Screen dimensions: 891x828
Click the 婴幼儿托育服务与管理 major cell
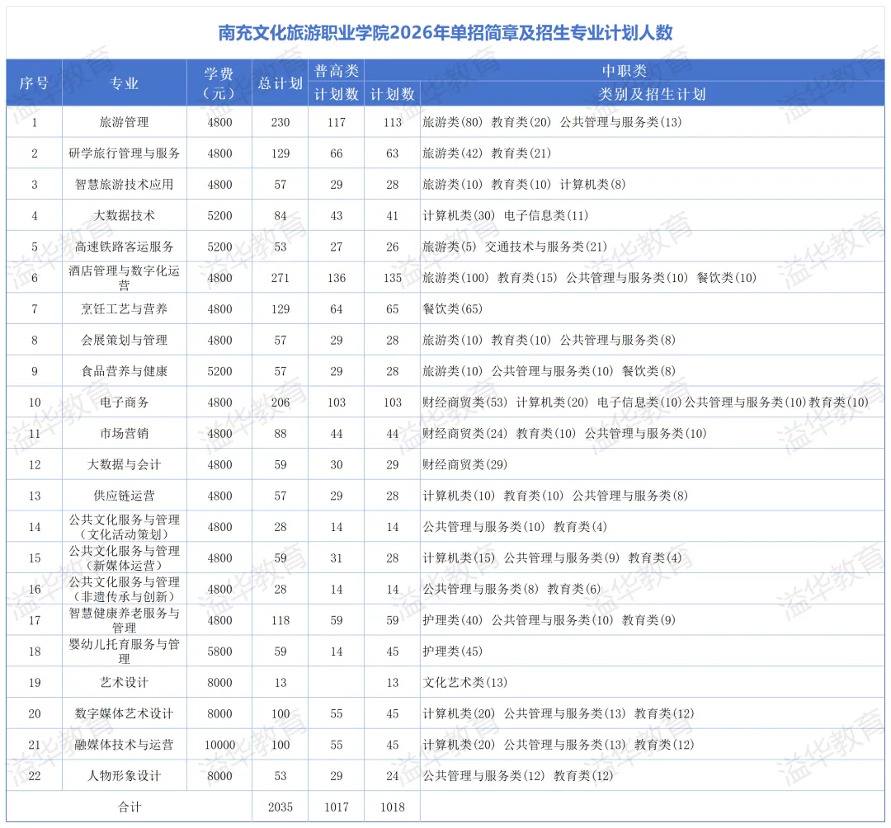(x=125, y=652)
